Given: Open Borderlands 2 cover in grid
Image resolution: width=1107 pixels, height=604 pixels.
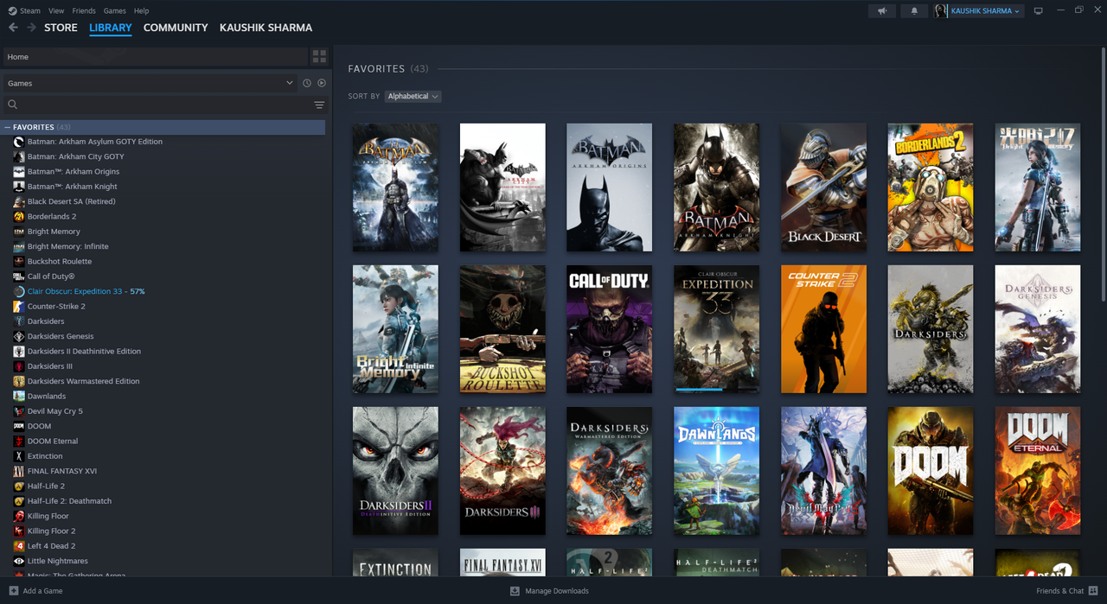Looking at the screenshot, I should (x=931, y=188).
